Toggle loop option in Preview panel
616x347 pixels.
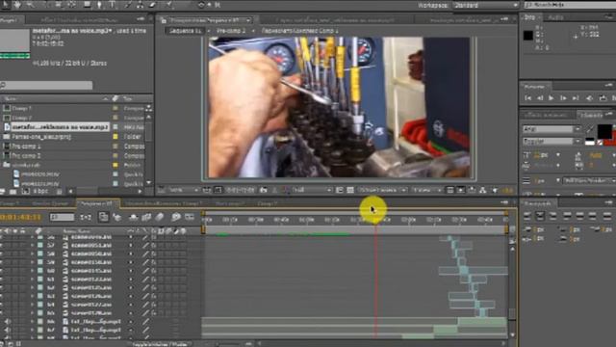pos(603,98)
